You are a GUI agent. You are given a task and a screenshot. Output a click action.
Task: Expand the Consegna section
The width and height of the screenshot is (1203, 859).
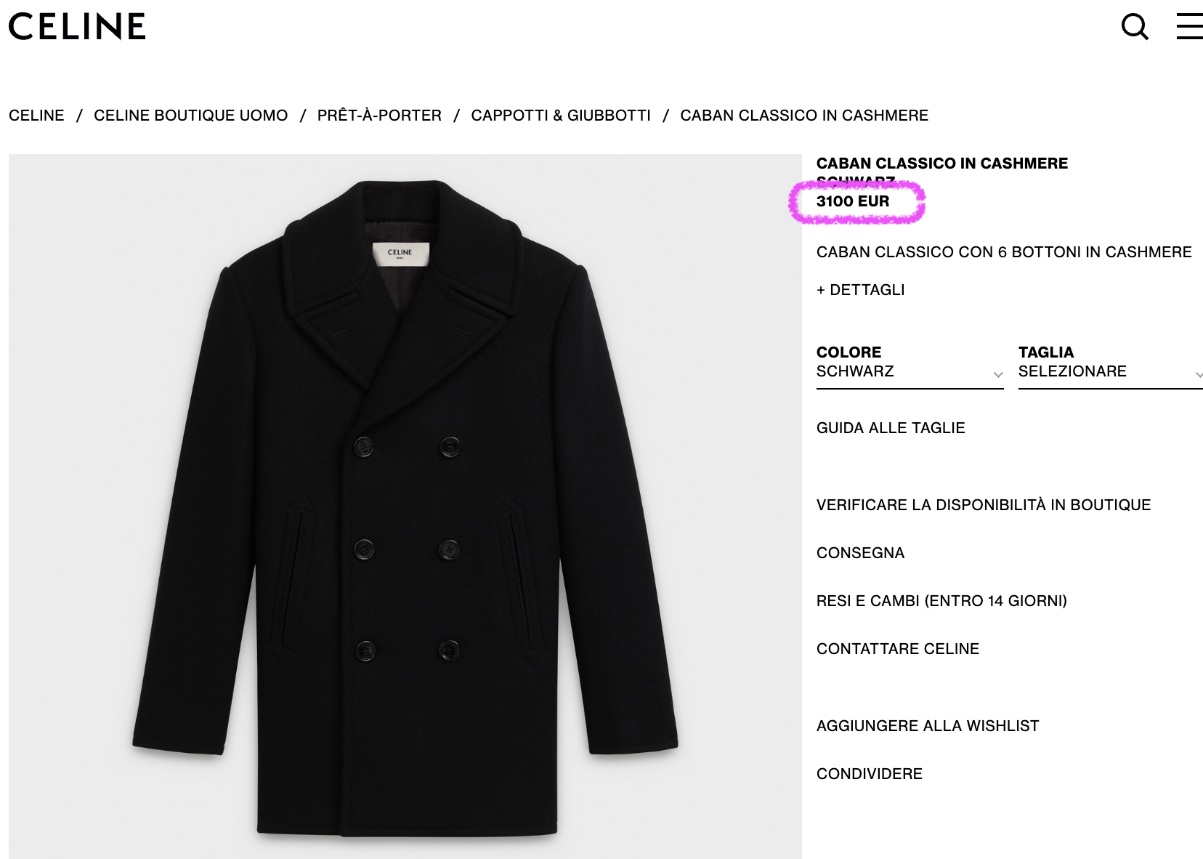click(x=860, y=553)
